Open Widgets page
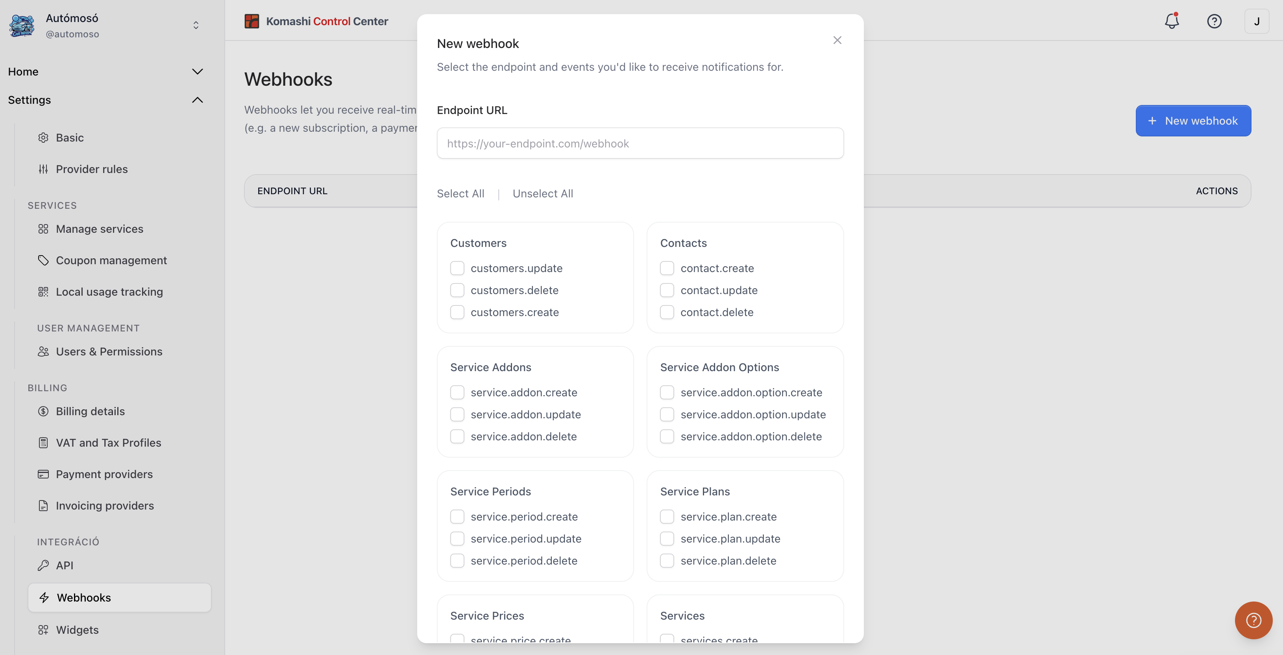Image resolution: width=1283 pixels, height=655 pixels. (x=77, y=630)
